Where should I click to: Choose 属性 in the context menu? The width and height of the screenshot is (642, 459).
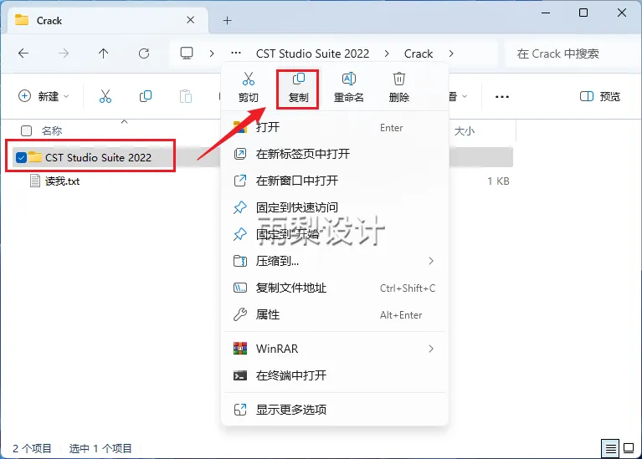[334, 314]
